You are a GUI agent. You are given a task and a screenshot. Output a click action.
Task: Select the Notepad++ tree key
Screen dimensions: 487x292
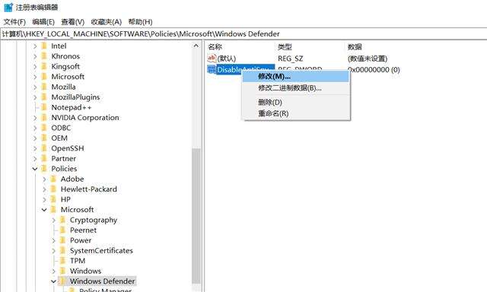(x=72, y=107)
